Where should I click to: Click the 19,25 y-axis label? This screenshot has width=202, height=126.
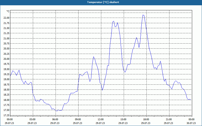(x=6, y=74)
